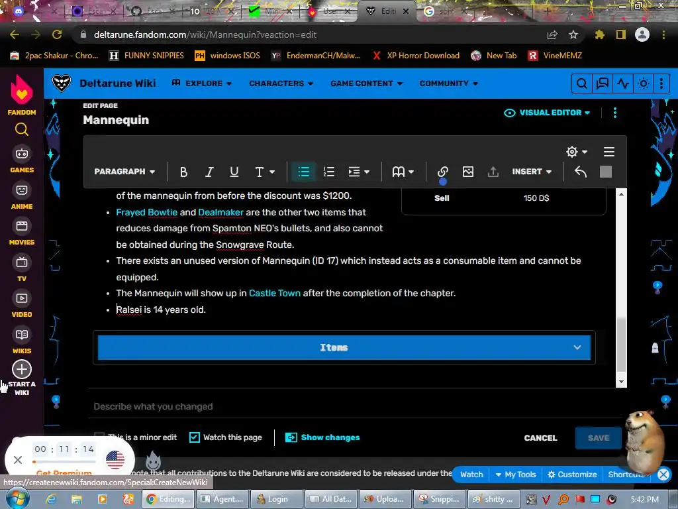
Task: Open the WIKIS section in sidebar
Action: [x=22, y=340]
